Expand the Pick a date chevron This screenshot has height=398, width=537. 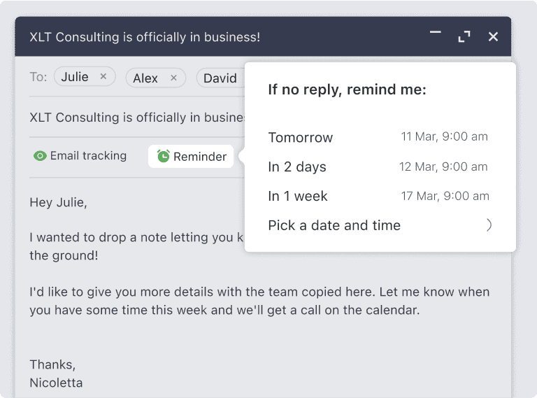point(489,225)
